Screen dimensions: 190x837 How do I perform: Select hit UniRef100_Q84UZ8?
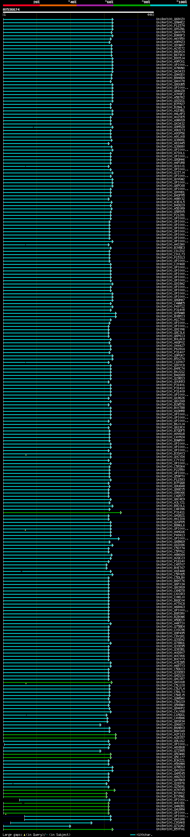170,91
